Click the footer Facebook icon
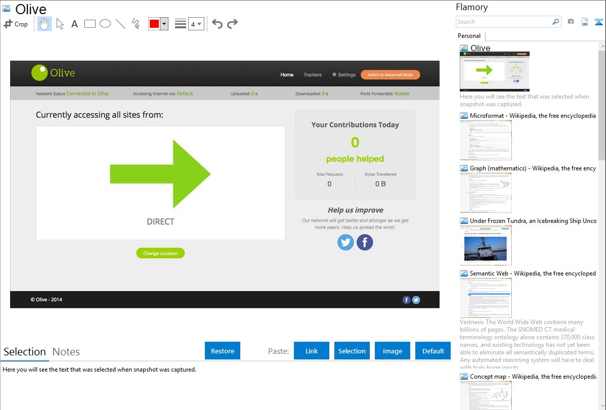 click(406, 300)
